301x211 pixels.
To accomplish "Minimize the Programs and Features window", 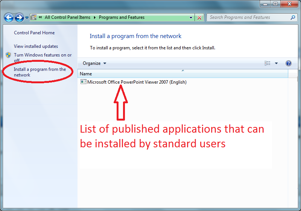I will click(x=265, y=4).
